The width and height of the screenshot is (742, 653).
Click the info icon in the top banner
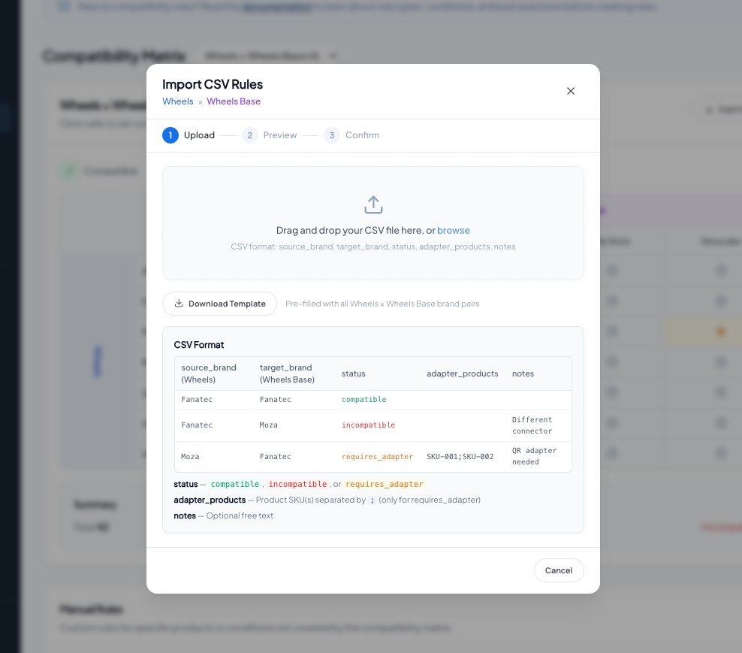point(62,6)
